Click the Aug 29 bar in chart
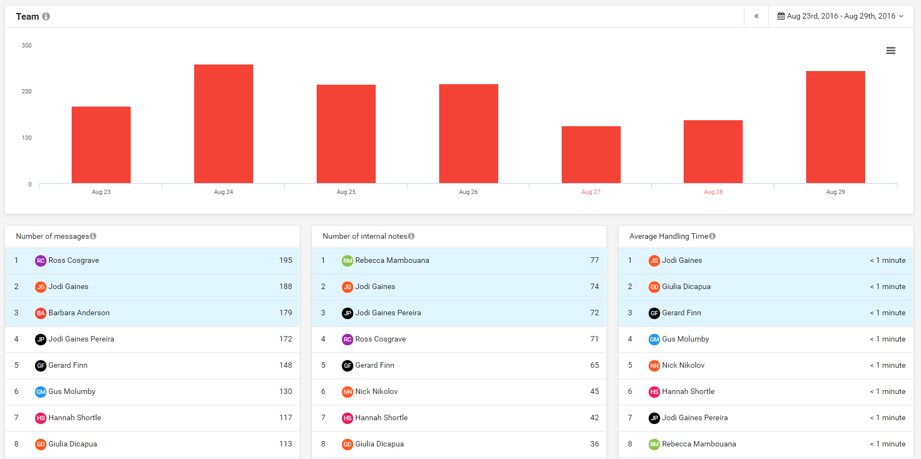The height and width of the screenshot is (459, 921). [x=836, y=127]
